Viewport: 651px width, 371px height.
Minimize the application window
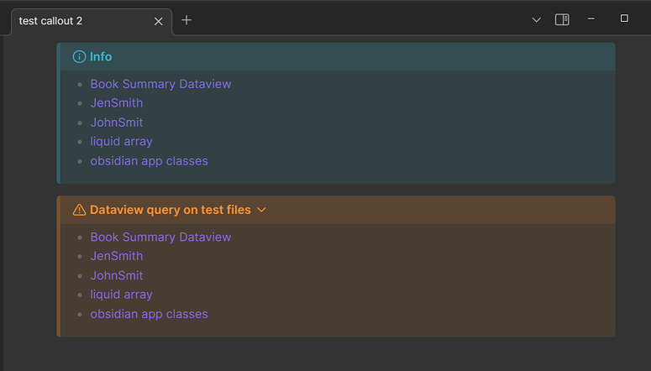point(591,18)
